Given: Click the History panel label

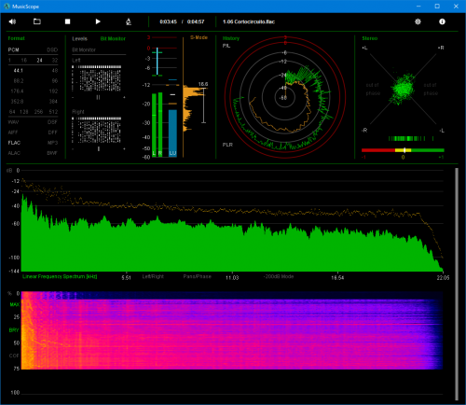Looking at the screenshot, I should (x=231, y=38).
